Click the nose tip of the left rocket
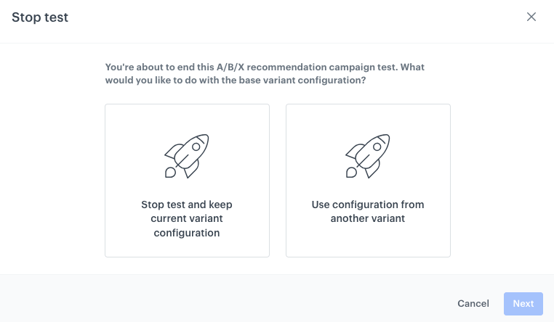 point(206,136)
